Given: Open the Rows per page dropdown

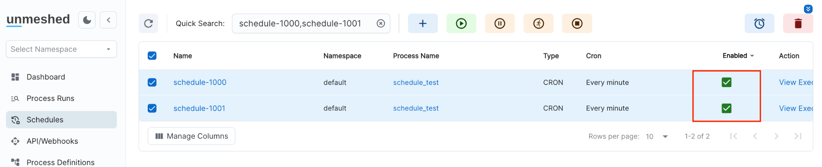Looking at the screenshot, I should 657,137.
